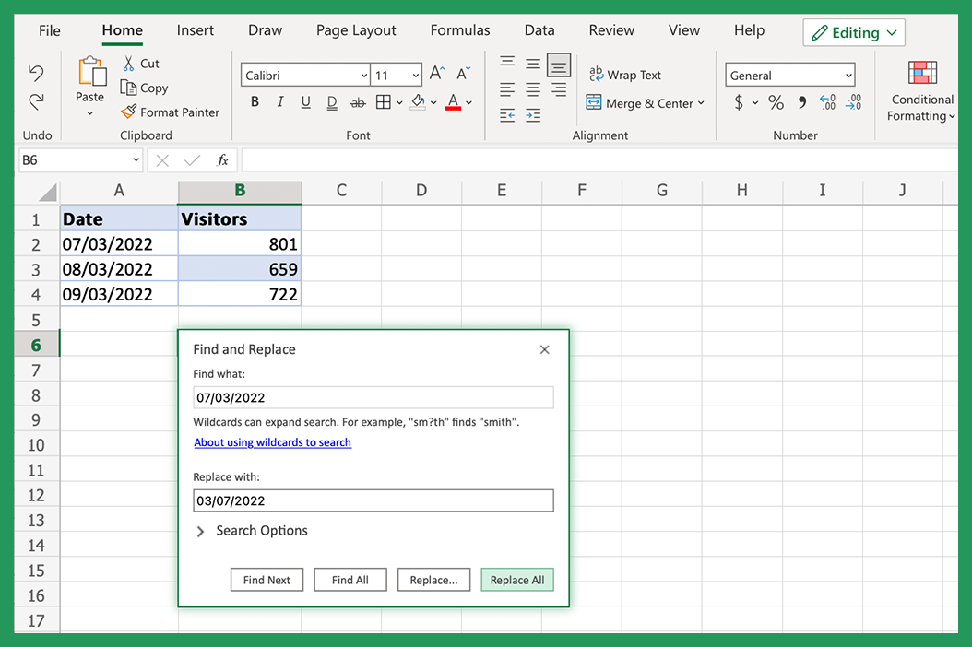Click the Replace All button
This screenshot has width=972, height=647.
click(516, 580)
